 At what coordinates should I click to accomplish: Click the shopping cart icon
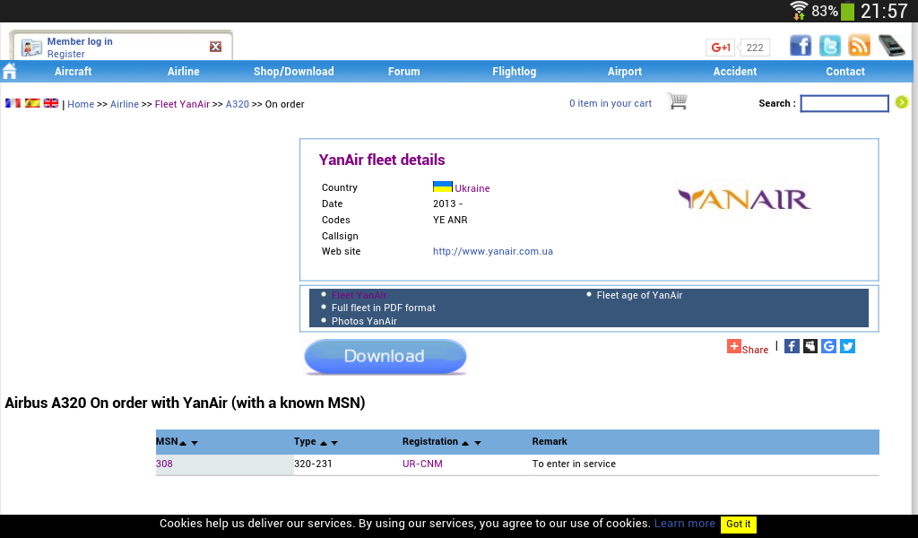[677, 102]
